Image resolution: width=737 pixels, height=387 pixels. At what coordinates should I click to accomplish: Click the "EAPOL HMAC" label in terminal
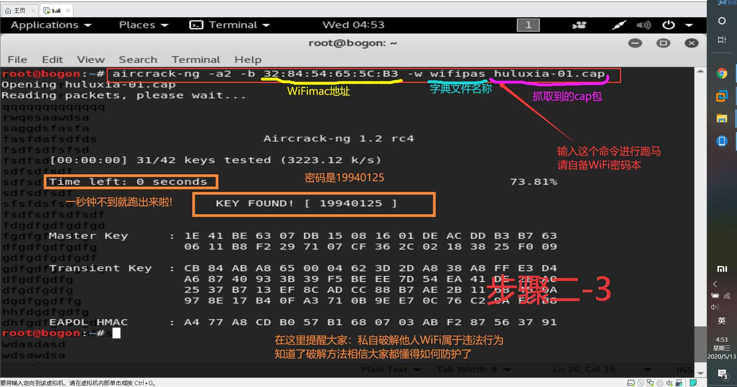(88, 322)
